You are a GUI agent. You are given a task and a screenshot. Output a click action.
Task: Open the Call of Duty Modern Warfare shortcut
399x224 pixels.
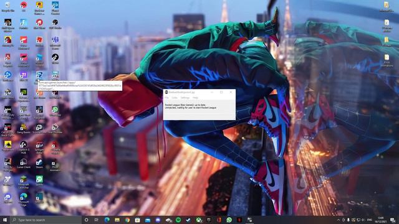[7, 113]
